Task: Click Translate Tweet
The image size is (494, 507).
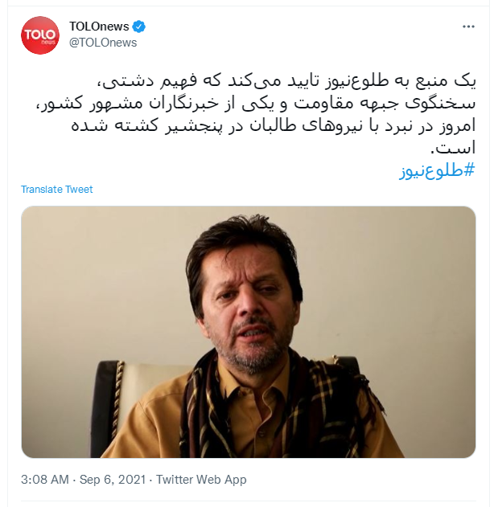Action: click(x=56, y=189)
